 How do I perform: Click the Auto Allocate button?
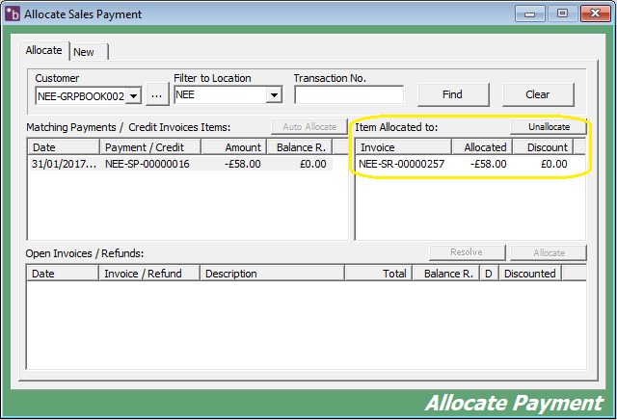[309, 126]
